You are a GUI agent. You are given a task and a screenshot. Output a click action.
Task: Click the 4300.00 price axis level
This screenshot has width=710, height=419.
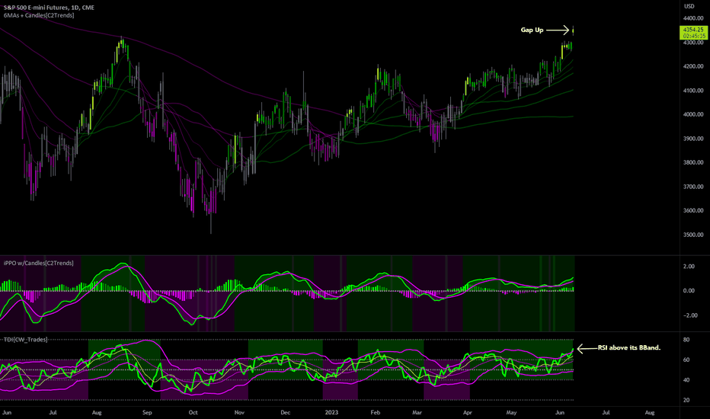tap(693, 43)
